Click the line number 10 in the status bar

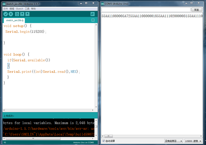[5, 142]
